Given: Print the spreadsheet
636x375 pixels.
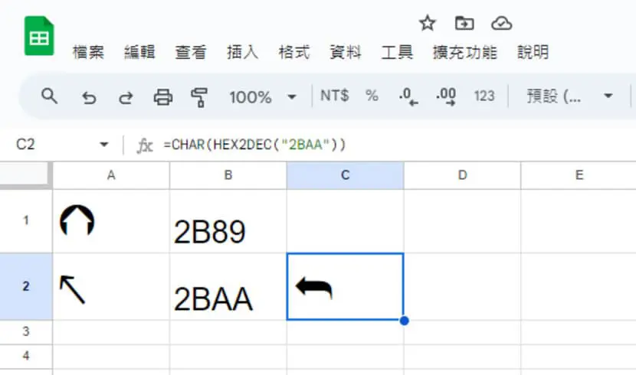Looking at the screenshot, I should 163,96.
